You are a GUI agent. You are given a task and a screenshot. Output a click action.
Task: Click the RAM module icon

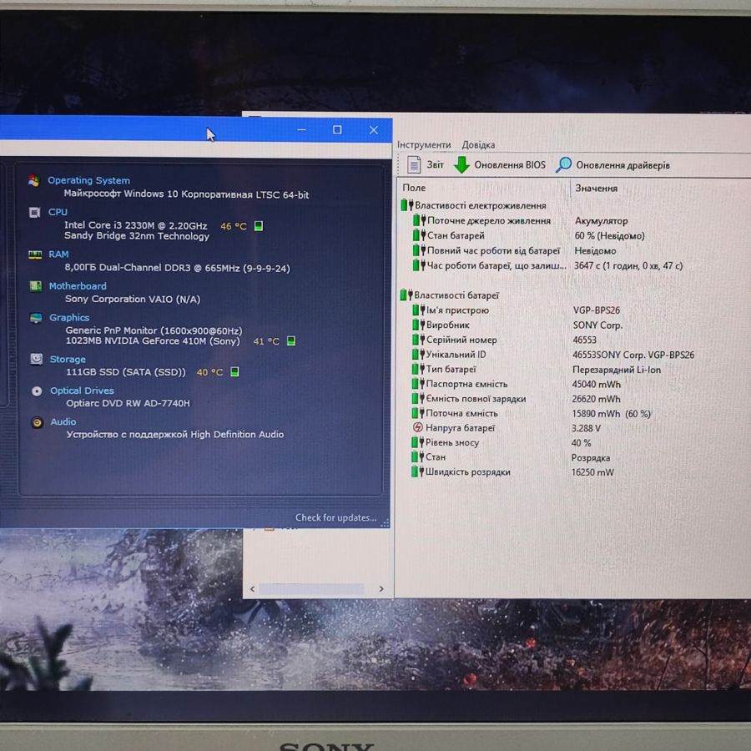pyautogui.click(x=35, y=255)
